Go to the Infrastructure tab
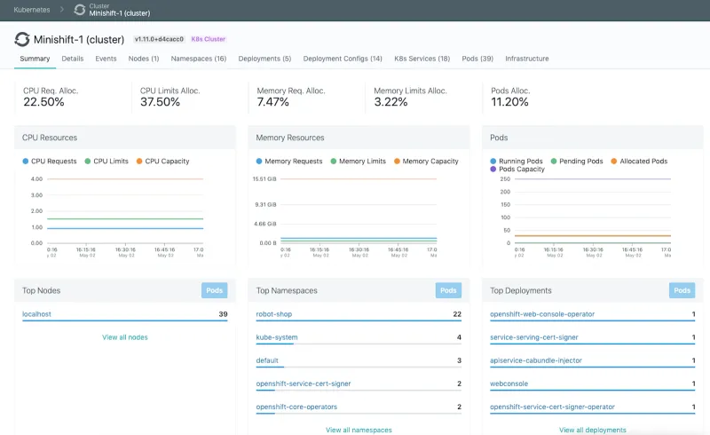 tap(526, 59)
